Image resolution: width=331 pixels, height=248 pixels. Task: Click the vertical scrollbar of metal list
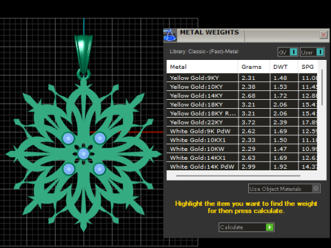point(322,87)
